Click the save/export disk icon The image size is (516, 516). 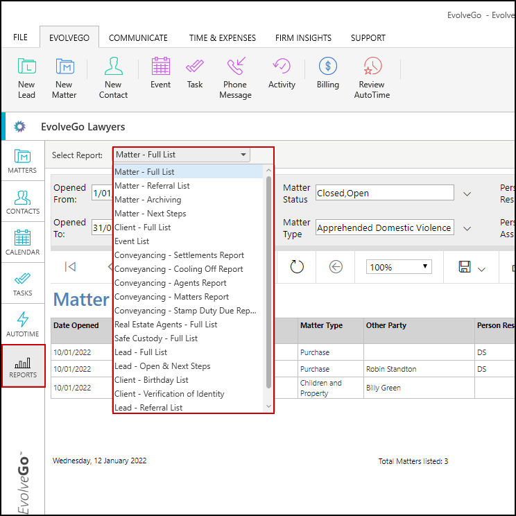(465, 266)
